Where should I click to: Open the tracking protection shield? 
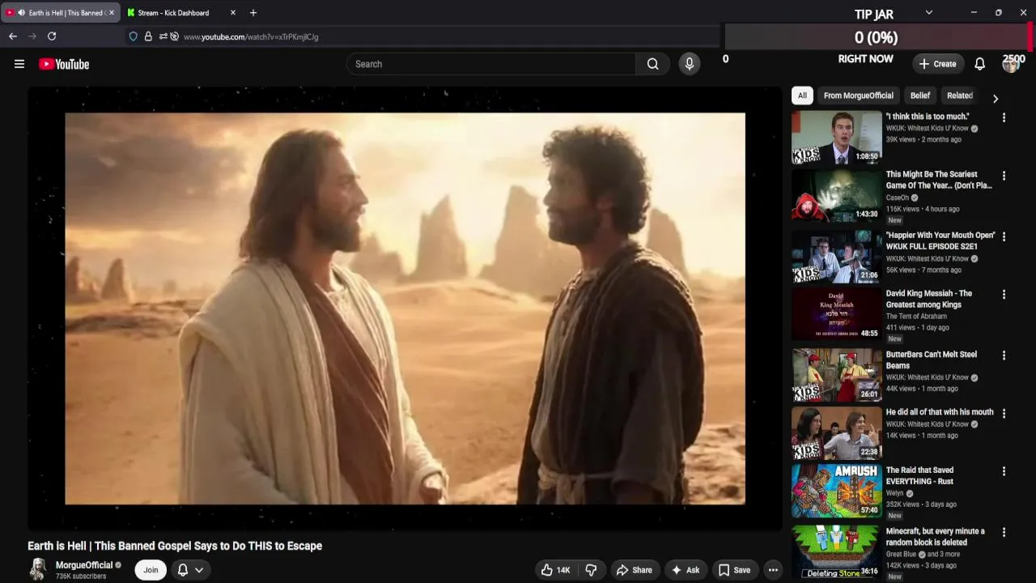point(134,36)
